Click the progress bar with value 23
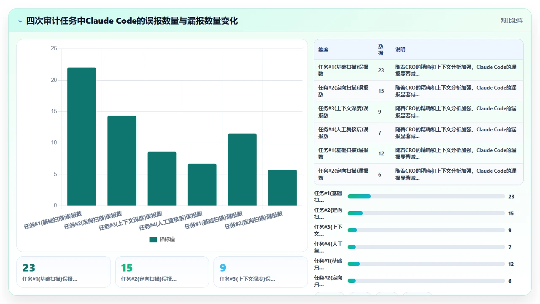 (x=426, y=196)
